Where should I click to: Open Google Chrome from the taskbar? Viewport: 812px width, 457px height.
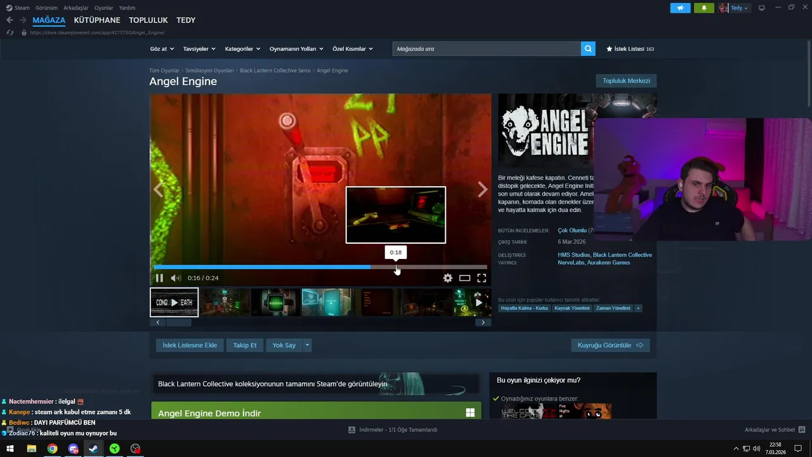(x=52, y=449)
